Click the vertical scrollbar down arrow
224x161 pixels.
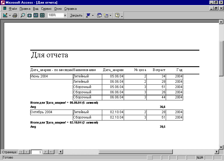pyautogui.click(x=221, y=147)
